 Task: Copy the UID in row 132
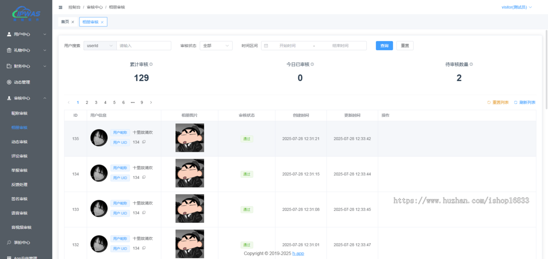144,248
